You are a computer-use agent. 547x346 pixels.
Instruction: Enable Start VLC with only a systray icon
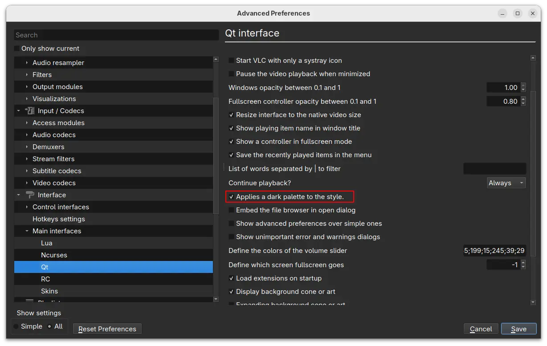click(231, 61)
